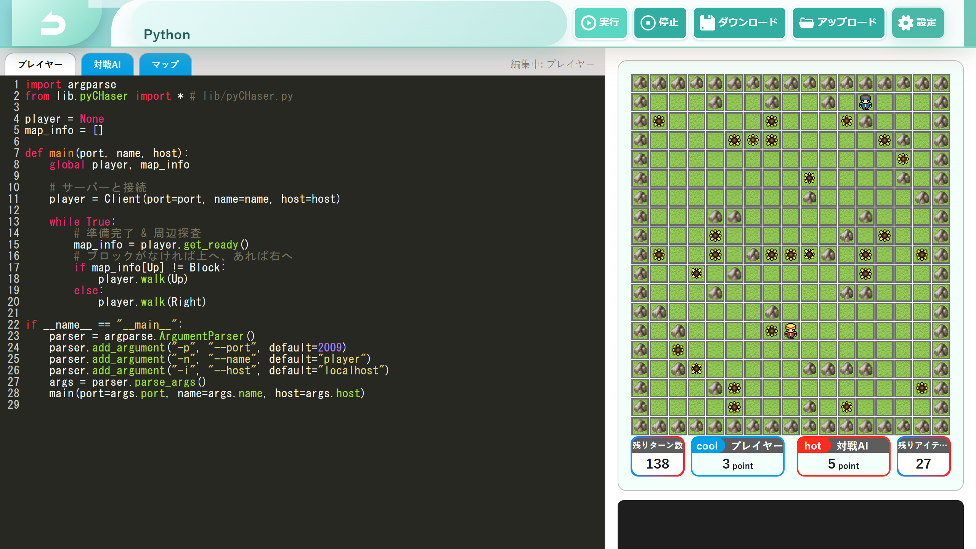The width and height of the screenshot is (976, 549).
Task: Click 'def main(port, name, host):' line
Action: tap(107, 153)
